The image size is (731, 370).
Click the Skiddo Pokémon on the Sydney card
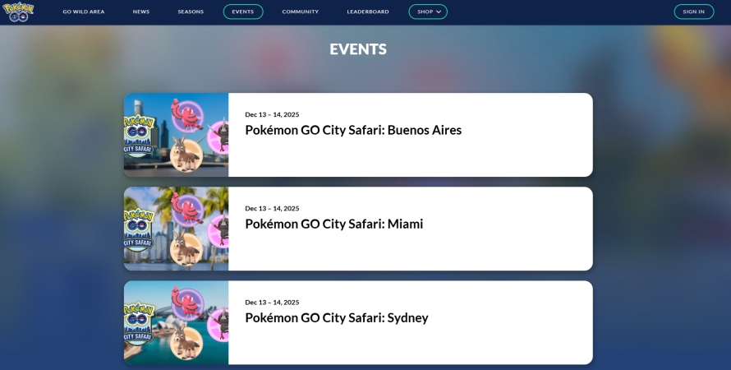click(x=186, y=340)
